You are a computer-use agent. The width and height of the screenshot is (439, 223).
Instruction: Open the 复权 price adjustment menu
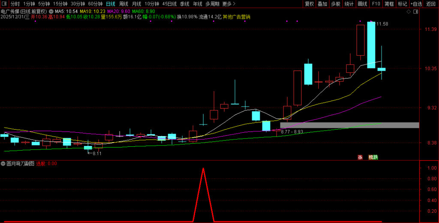(x=309, y=4)
